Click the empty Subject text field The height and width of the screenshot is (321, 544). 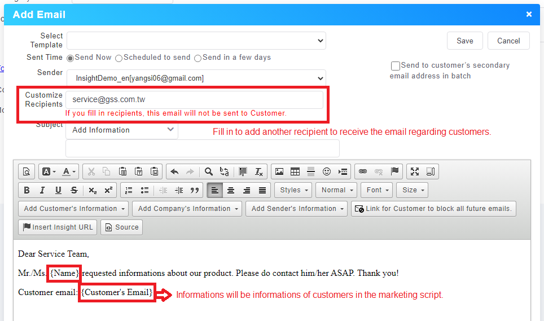coord(203,149)
